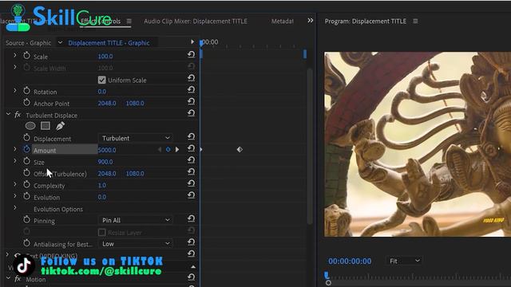Reset the Size parameter
Viewport: 511px width, 287px height.
tap(191, 160)
